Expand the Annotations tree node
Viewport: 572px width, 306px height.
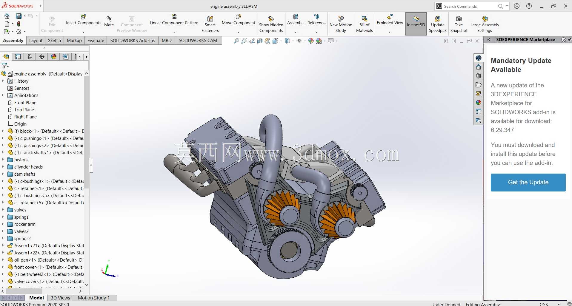[3, 95]
